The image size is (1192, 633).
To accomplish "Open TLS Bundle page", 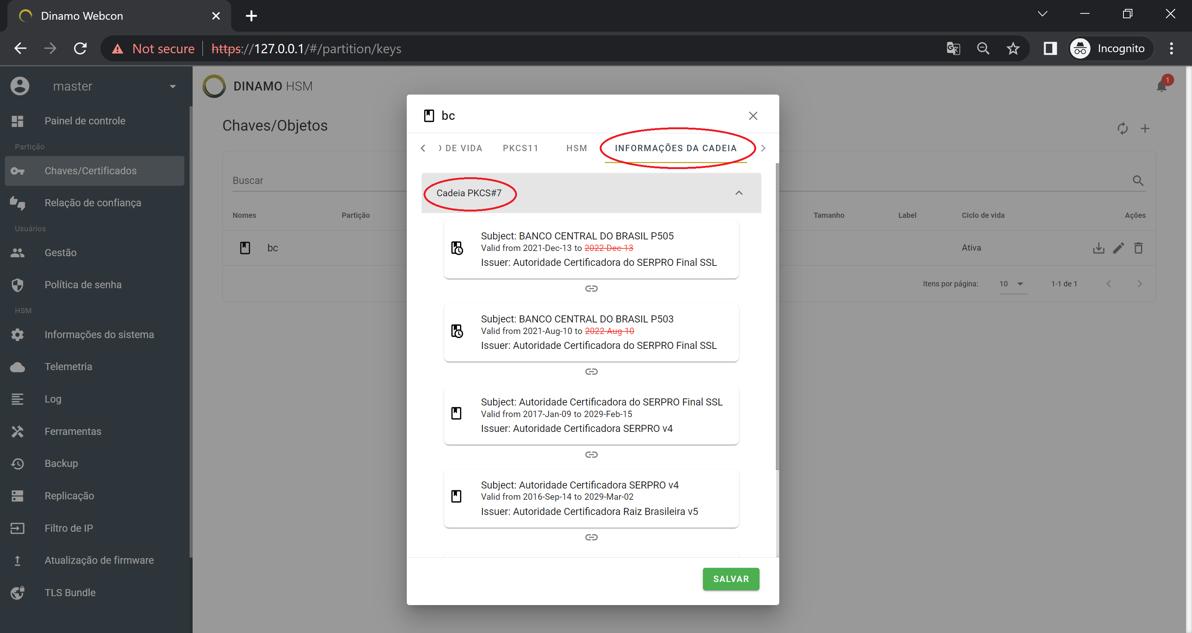I will click(94, 592).
